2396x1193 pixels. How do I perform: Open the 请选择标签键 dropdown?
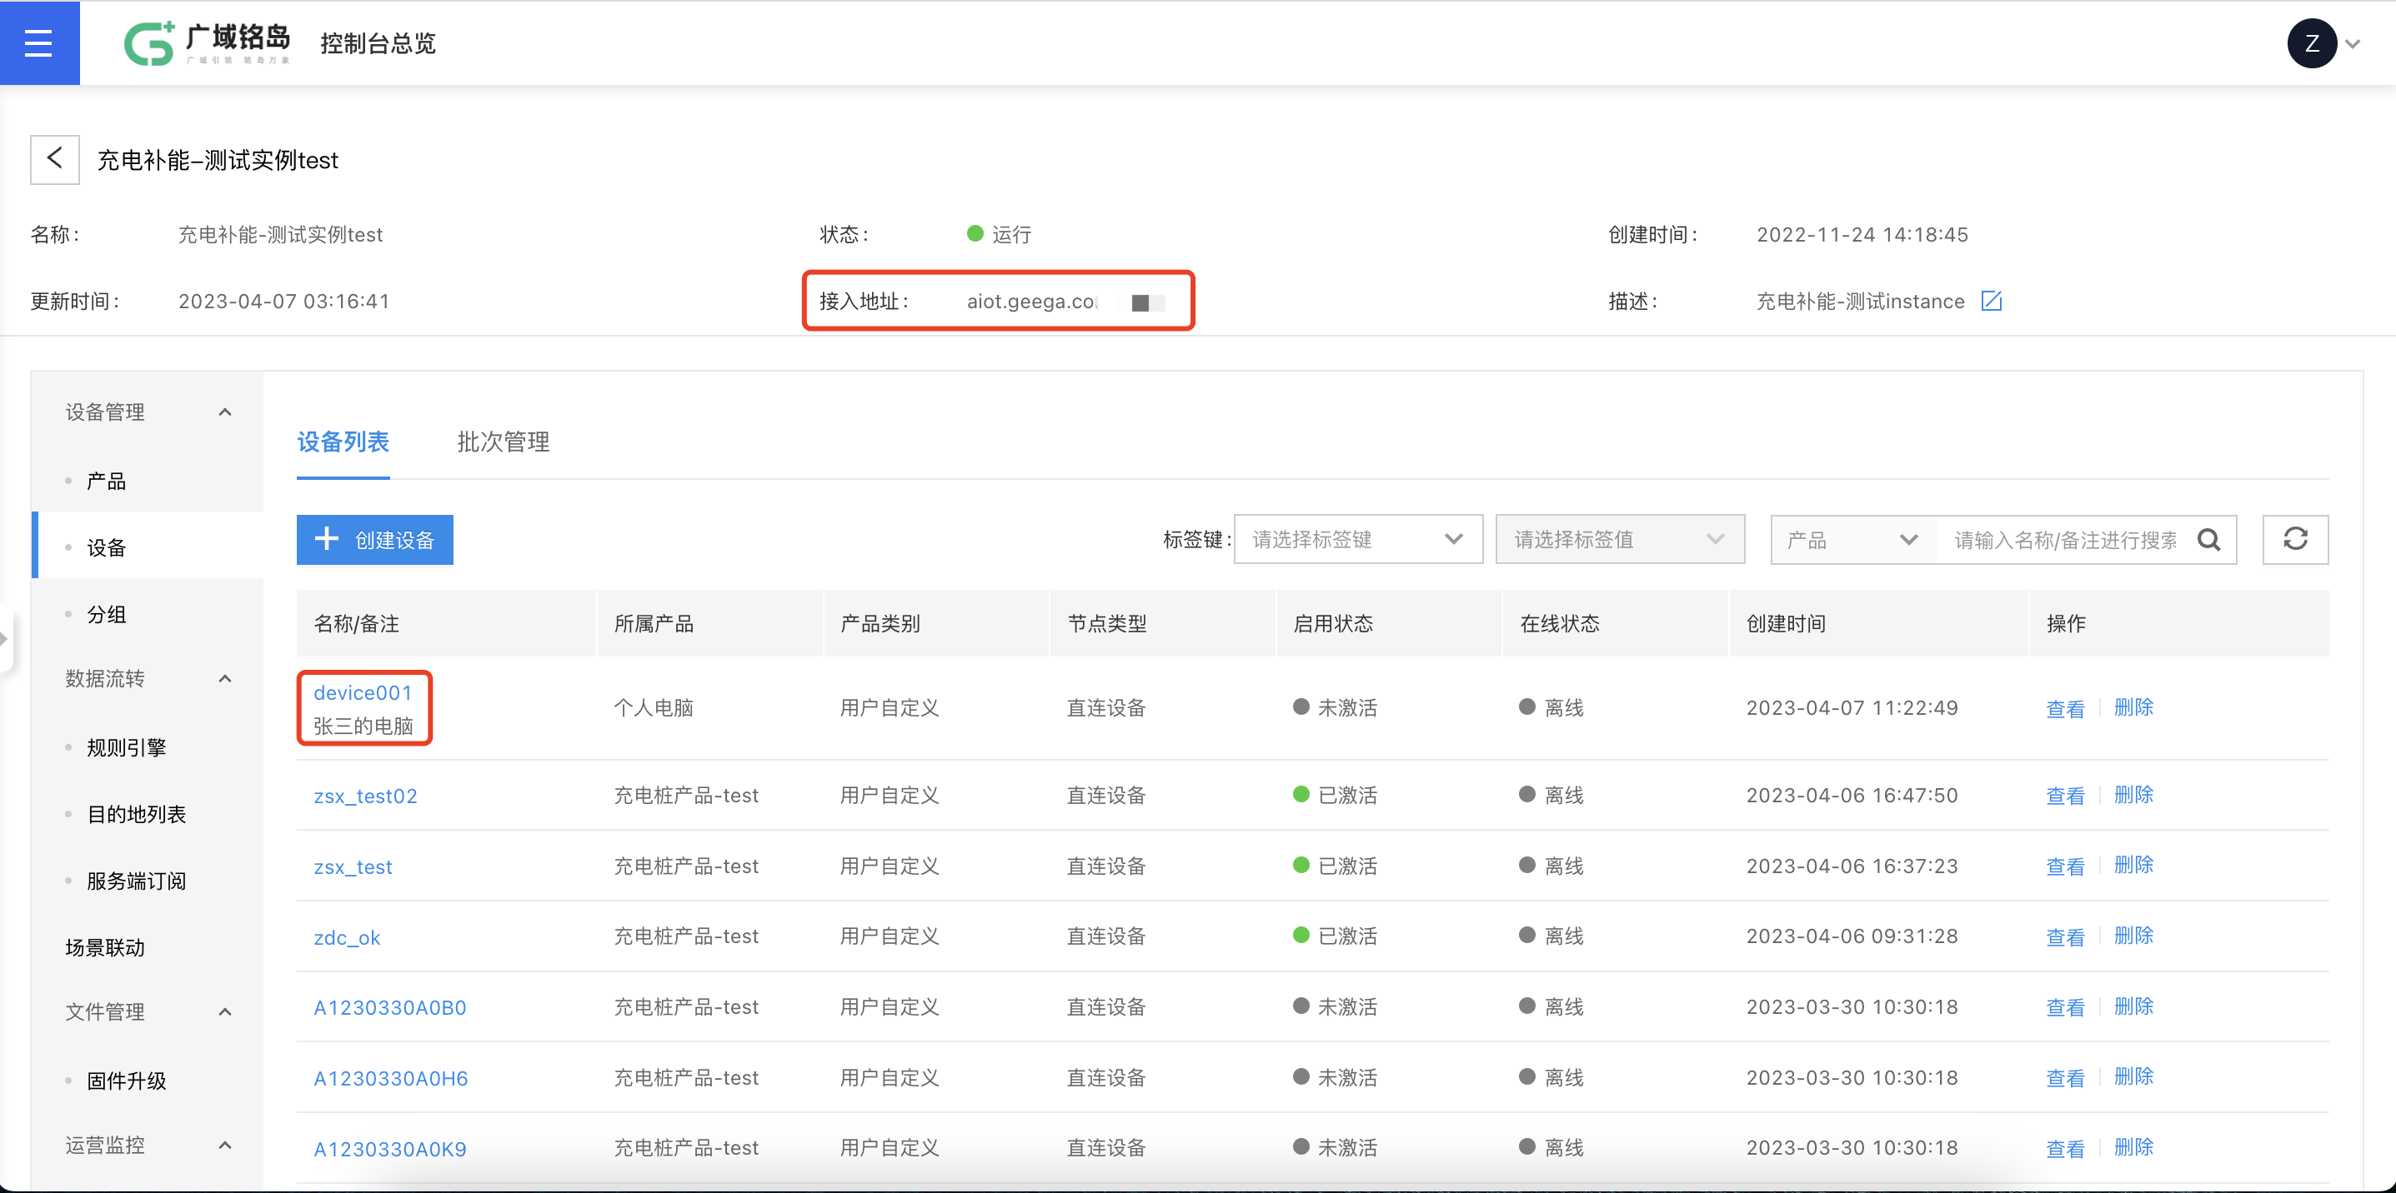point(1358,540)
